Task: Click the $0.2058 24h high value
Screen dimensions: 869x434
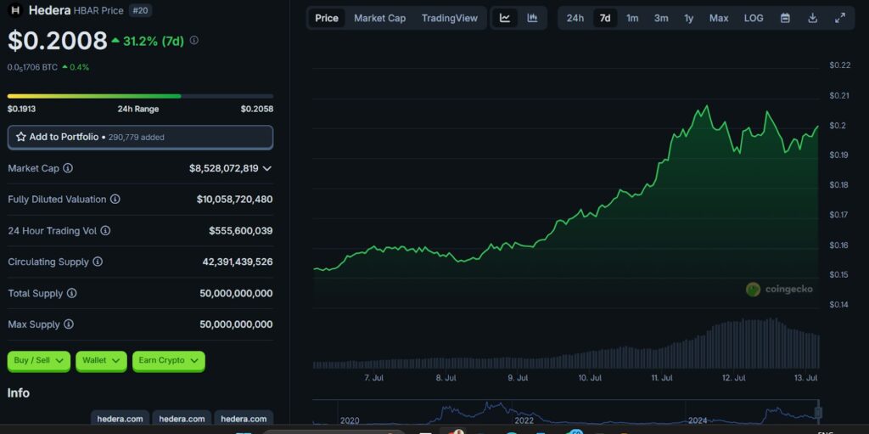Action: coord(256,109)
